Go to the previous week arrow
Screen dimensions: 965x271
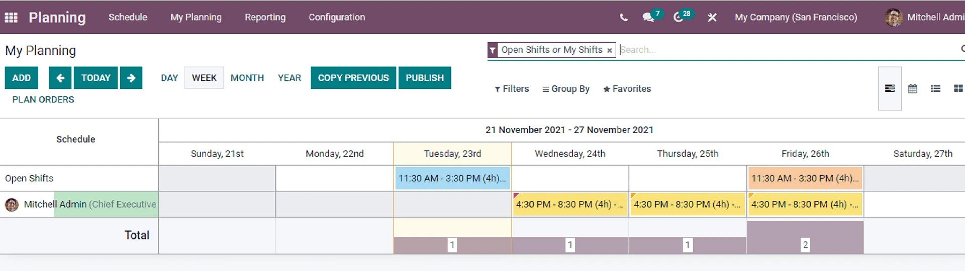[x=60, y=78]
